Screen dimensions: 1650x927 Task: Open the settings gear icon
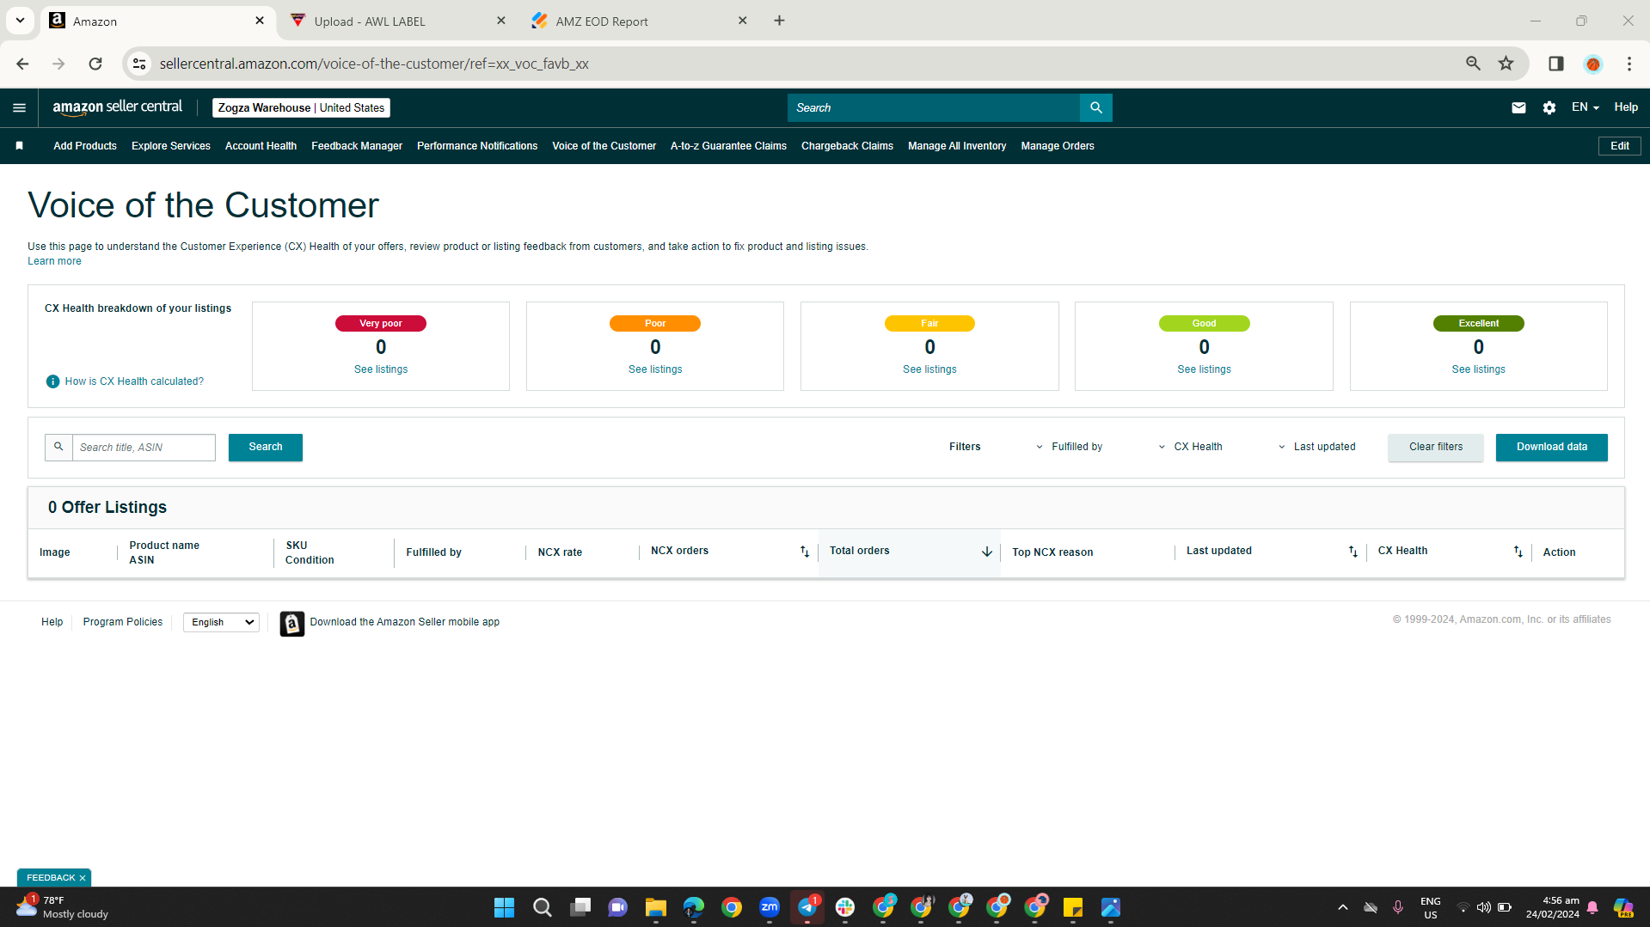click(1549, 107)
